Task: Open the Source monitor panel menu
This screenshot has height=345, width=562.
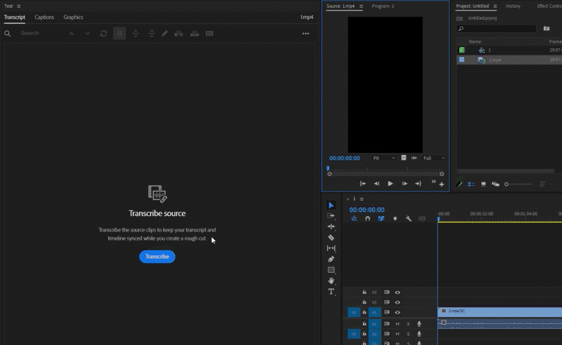Action: point(361,6)
